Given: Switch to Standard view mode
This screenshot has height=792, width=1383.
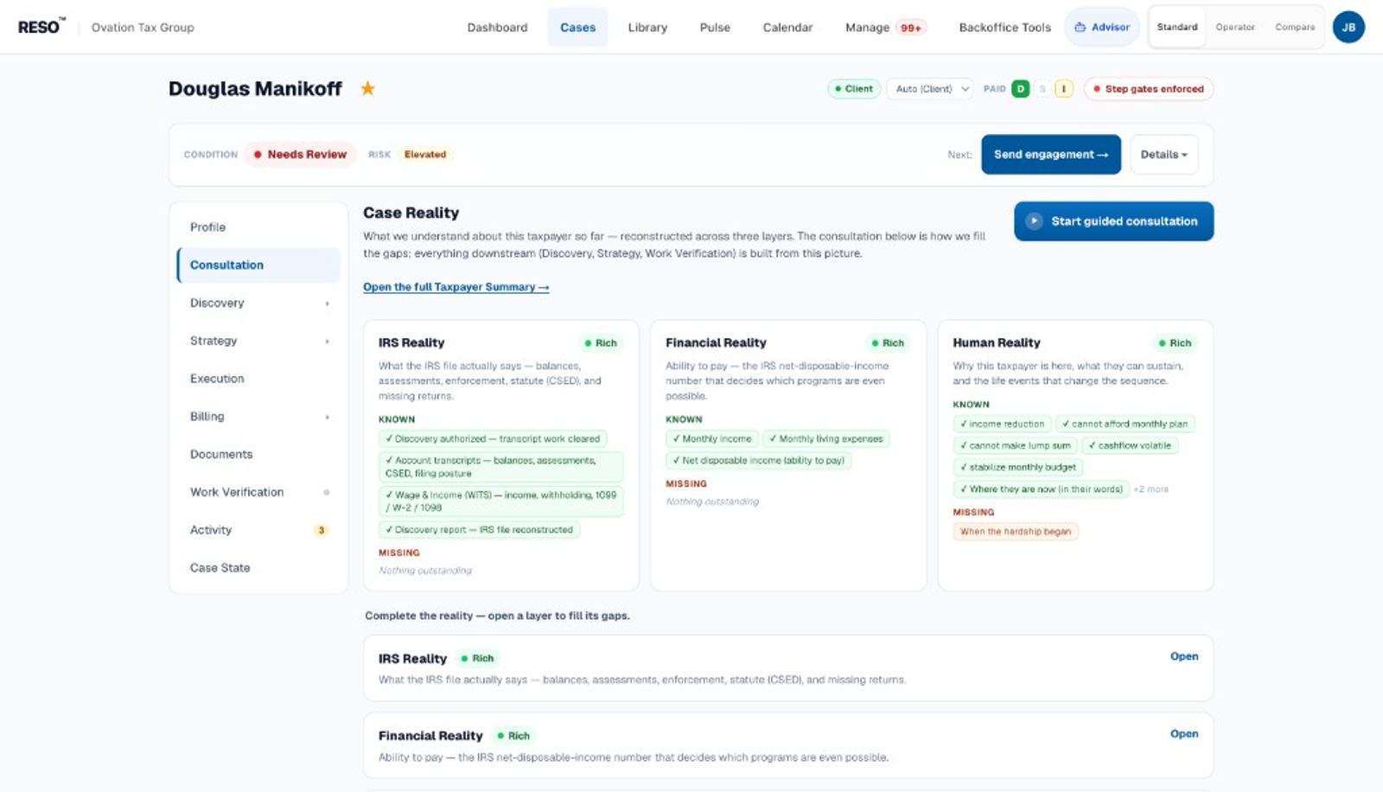Looking at the screenshot, I should (x=1177, y=27).
